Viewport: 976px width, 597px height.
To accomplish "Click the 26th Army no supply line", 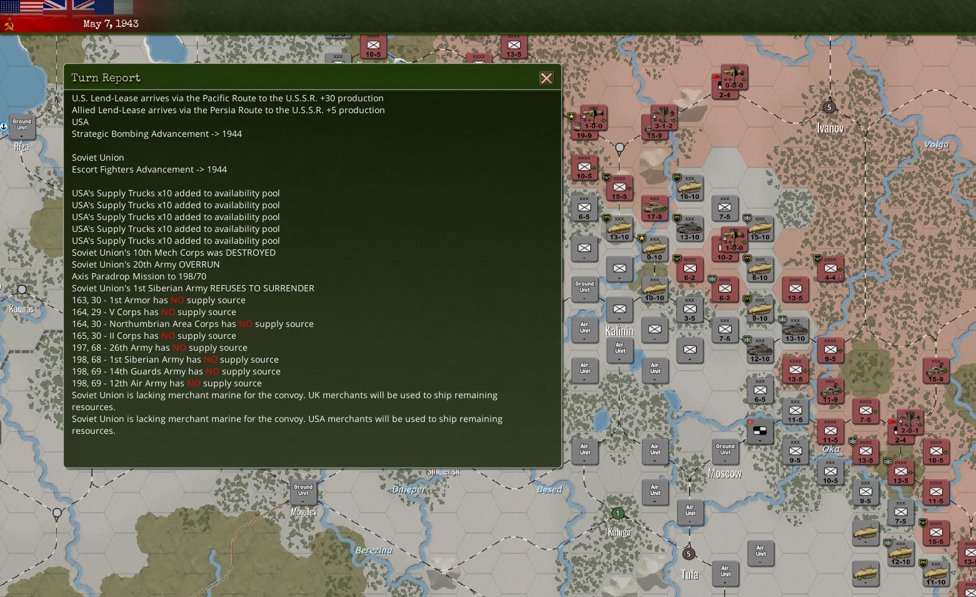I will tap(159, 348).
